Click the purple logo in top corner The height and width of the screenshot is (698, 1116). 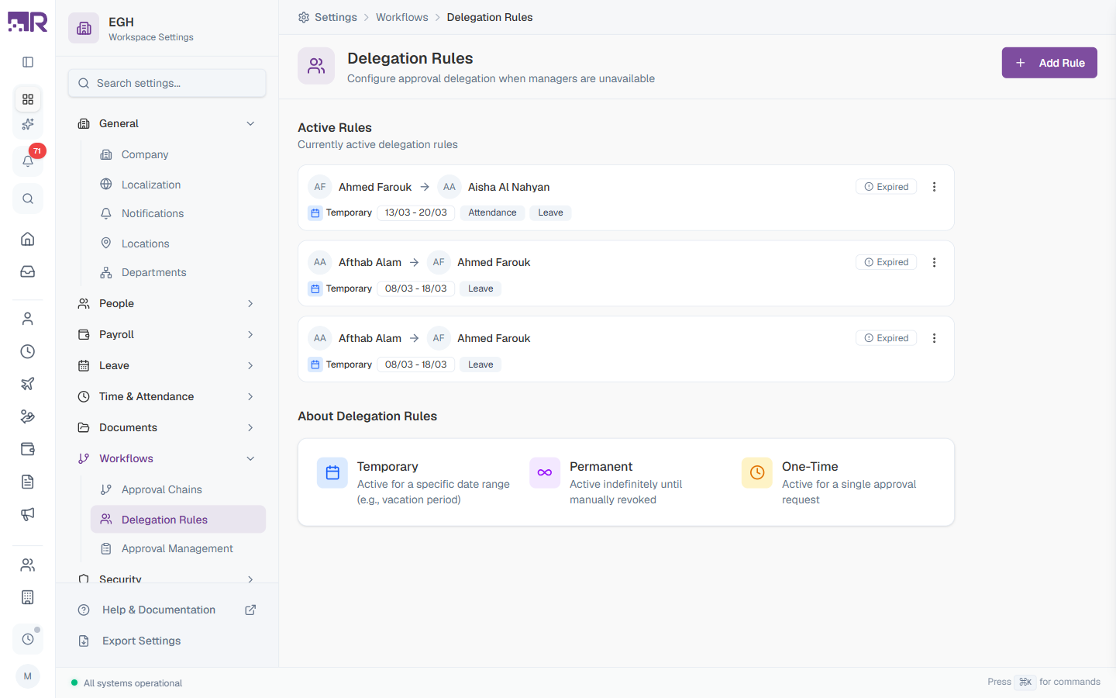click(28, 22)
